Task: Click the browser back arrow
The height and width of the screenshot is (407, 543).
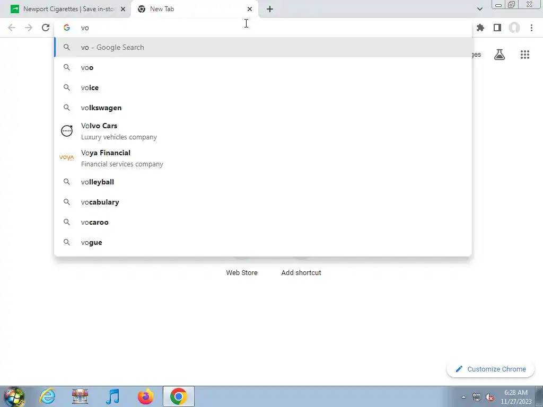Action: (12, 28)
